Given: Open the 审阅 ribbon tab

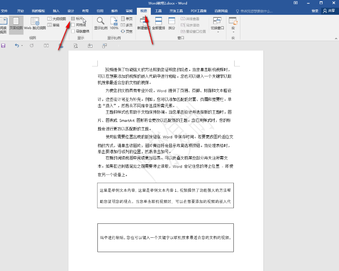Looking at the screenshot, I should click(129, 11).
